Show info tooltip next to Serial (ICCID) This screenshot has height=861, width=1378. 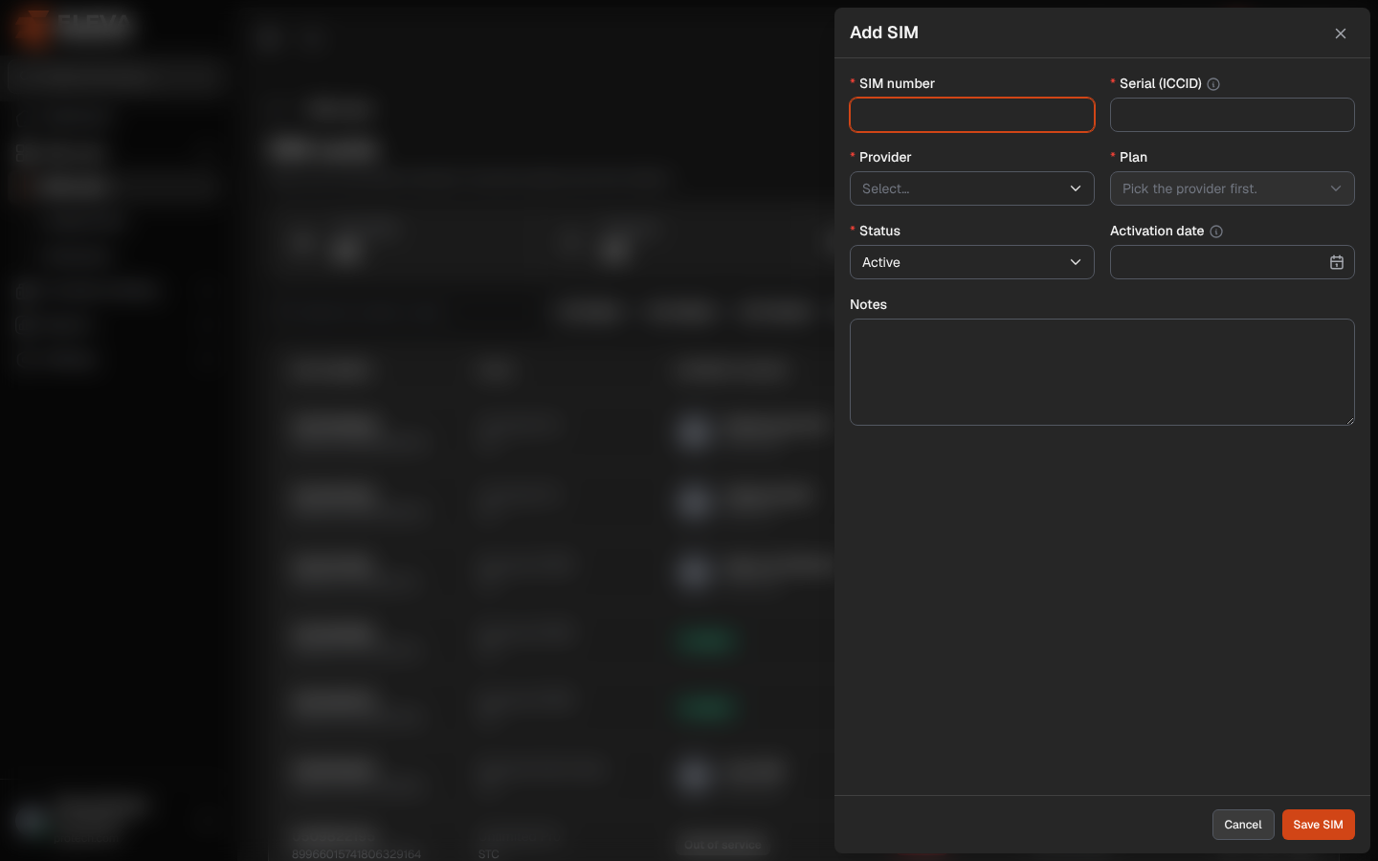[1213, 84]
